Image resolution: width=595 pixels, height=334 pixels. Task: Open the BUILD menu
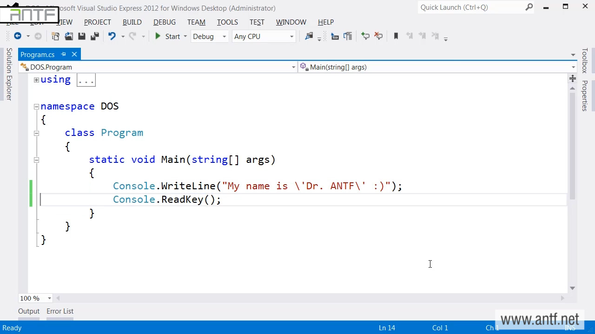pos(132,22)
